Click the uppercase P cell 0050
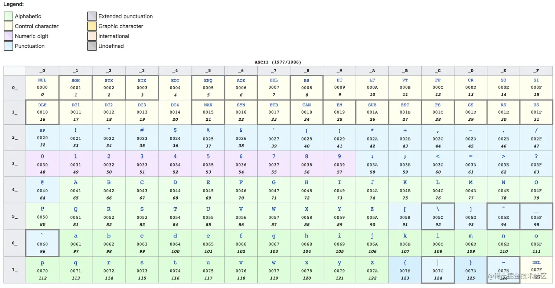The image size is (555, 288). tap(43, 216)
